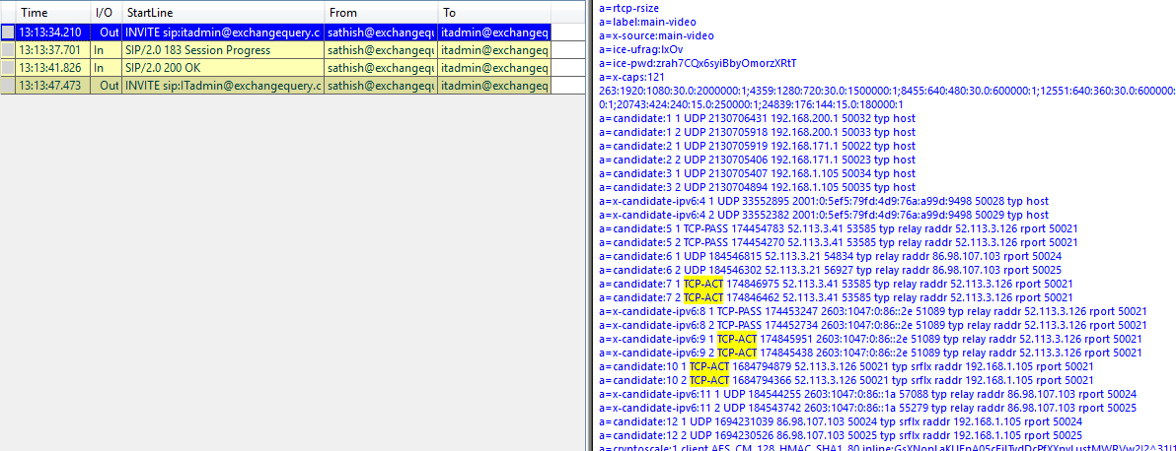This screenshot has height=451, width=1176.
Task: Click candidate:5 2 TCP-PASS line
Action: 839,242
